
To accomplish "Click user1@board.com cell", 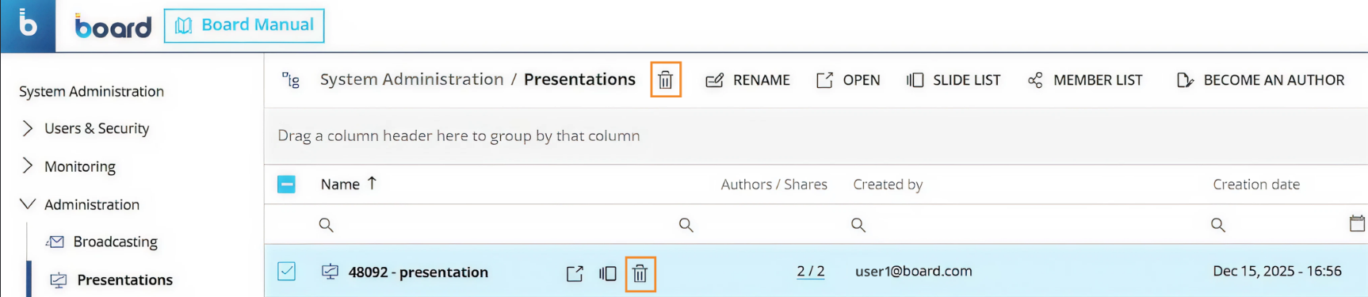I will click(914, 271).
